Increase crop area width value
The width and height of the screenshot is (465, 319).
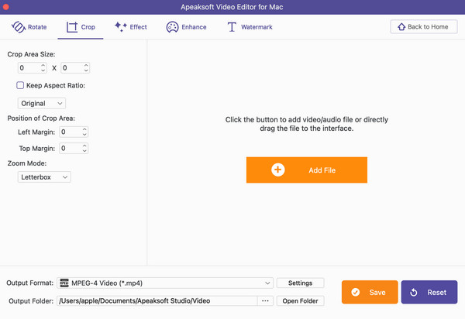click(43, 65)
